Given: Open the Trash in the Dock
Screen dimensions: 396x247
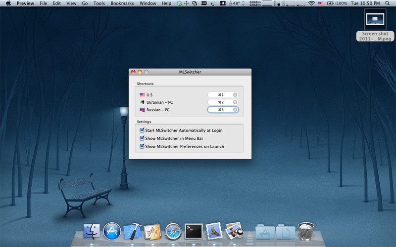Looking at the screenshot, I should pyautogui.click(x=306, y=231).
